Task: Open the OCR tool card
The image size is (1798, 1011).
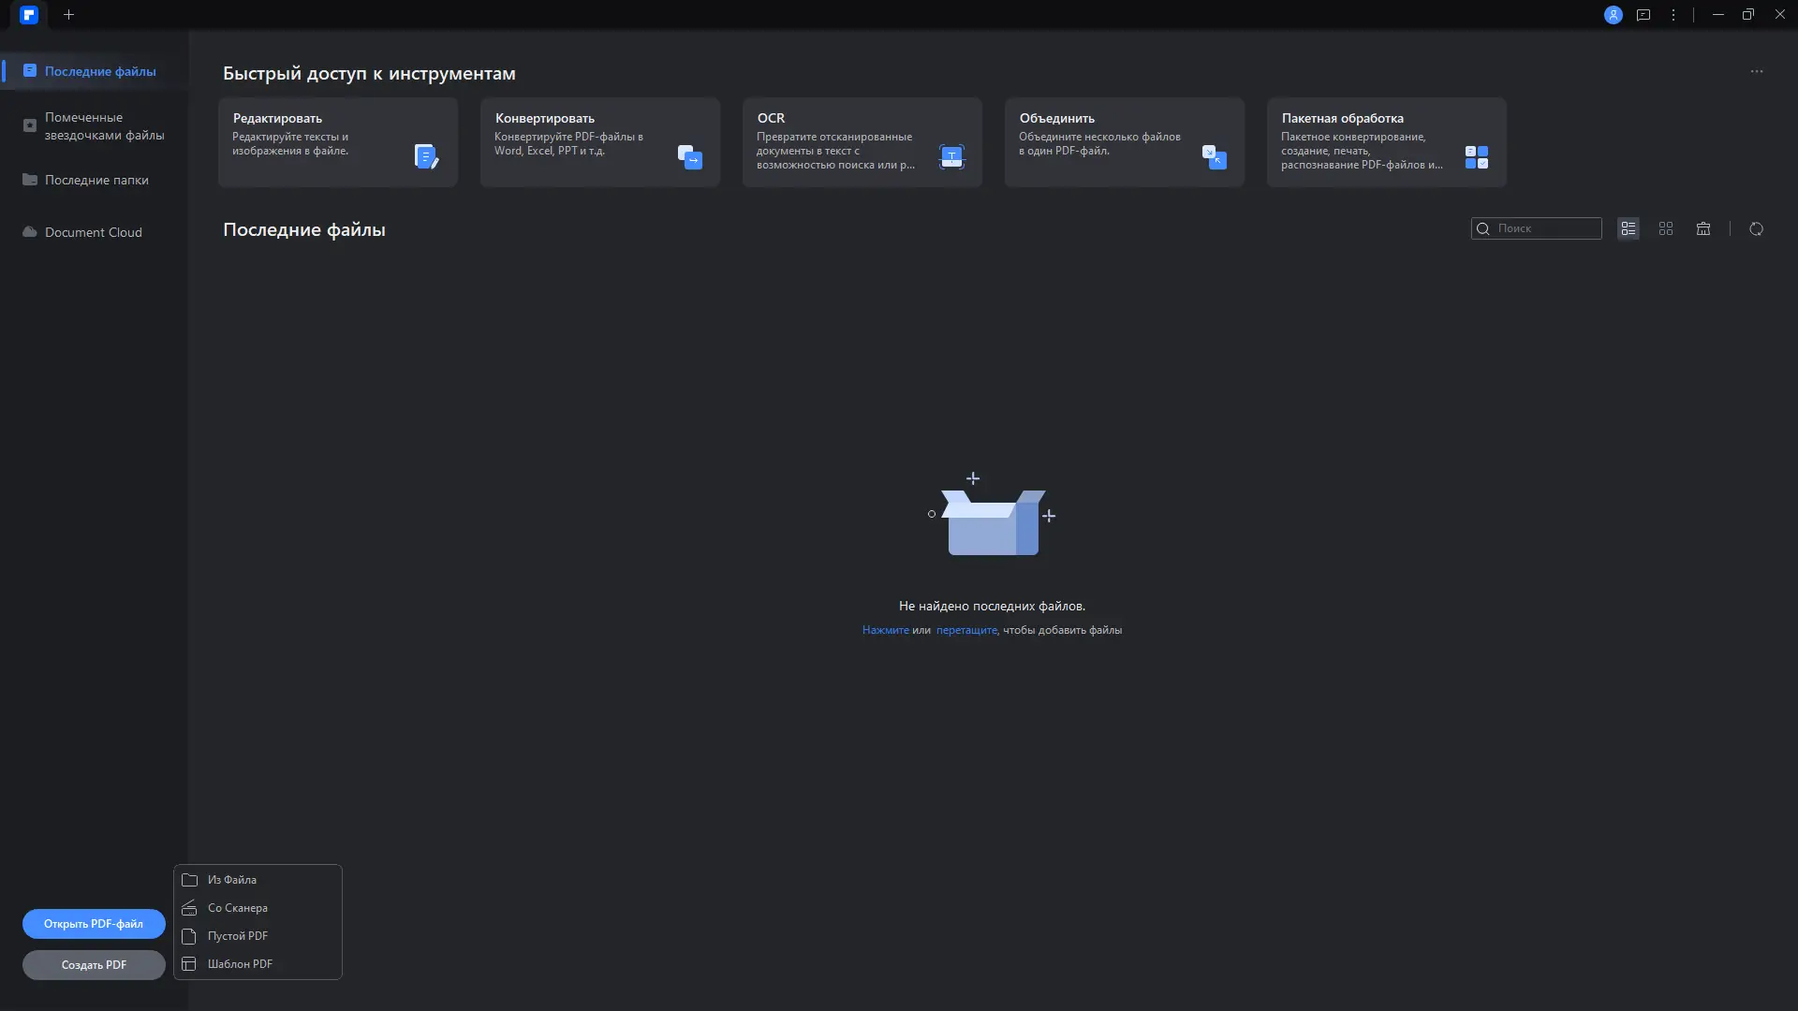Action: pos(862,142)
